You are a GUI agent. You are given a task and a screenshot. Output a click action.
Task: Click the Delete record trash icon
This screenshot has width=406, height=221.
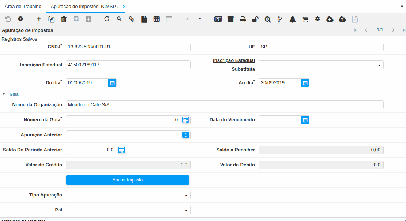click(64, 19)
